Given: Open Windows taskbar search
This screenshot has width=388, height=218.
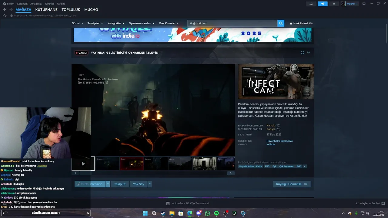Looking at the screenshot, I should (154, 213).
